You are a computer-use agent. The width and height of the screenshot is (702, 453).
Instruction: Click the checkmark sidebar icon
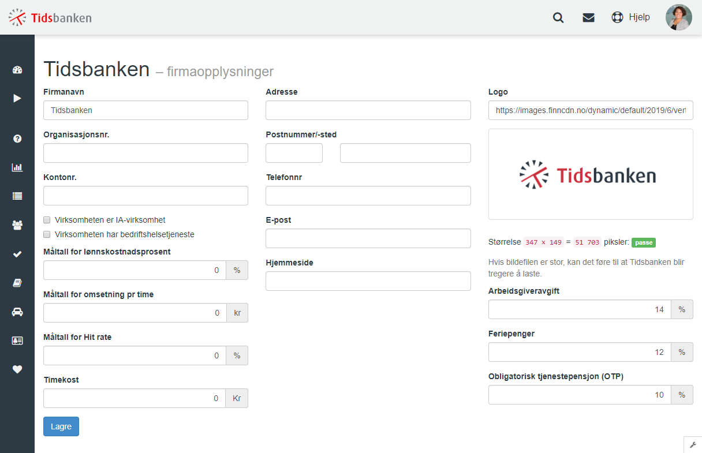coord(17,254)
